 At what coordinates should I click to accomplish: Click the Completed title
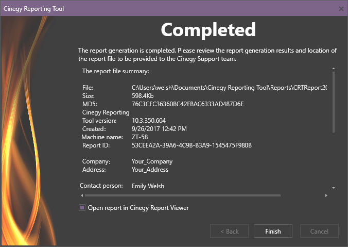click(x=208, y=30)
